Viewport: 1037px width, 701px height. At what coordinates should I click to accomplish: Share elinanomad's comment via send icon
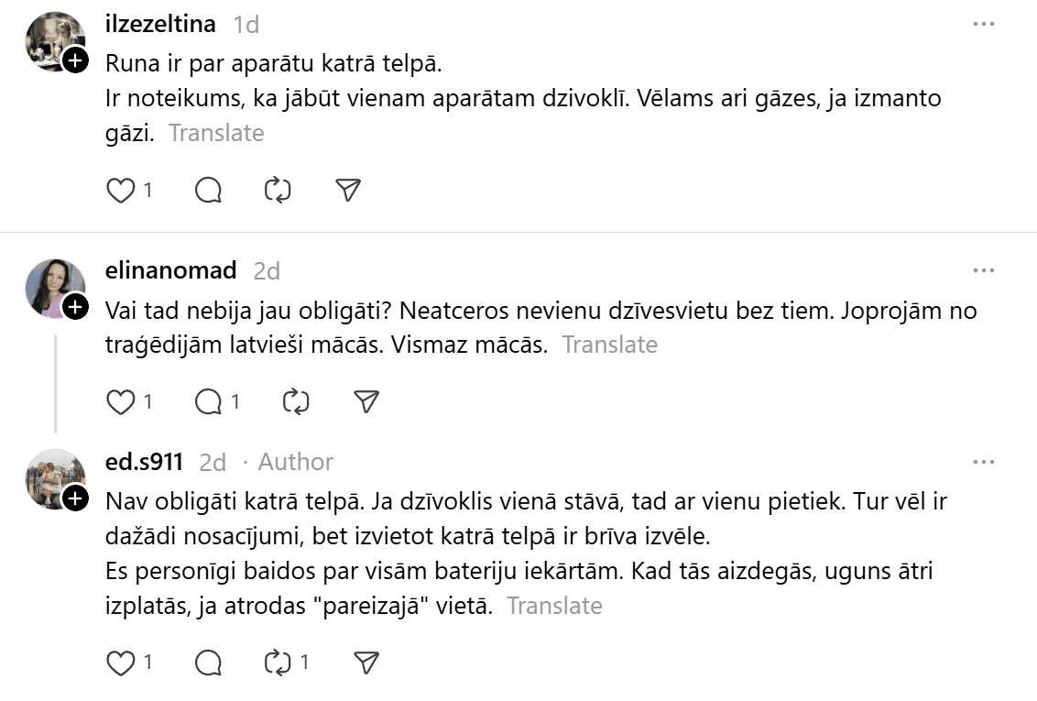pos(366,401)
